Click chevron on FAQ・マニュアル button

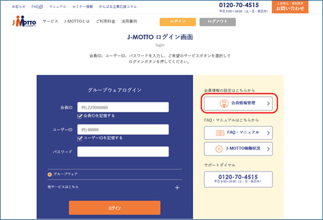click(268, 133)
